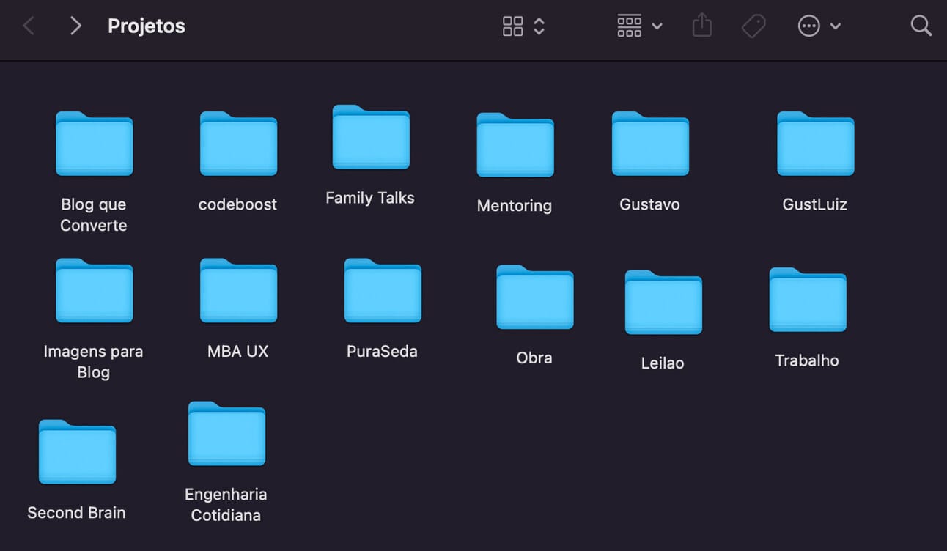Select the Leilao folder icon
The width and height of the screenshot is (947, 551).
[663, 302]
